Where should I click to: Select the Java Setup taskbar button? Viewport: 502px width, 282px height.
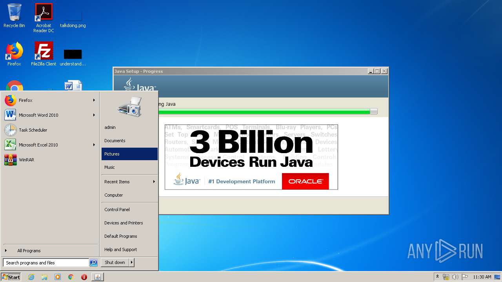click(98, 277)
